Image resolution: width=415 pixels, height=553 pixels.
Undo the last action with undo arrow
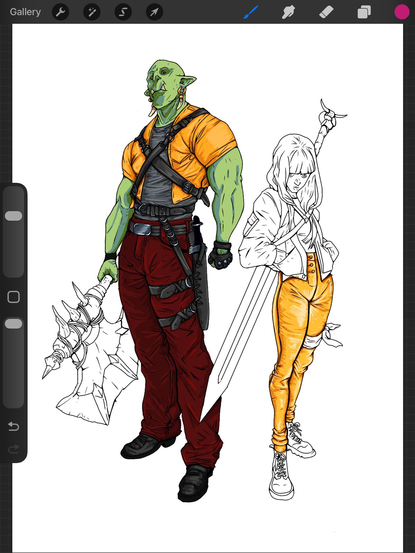coord(13,427)
